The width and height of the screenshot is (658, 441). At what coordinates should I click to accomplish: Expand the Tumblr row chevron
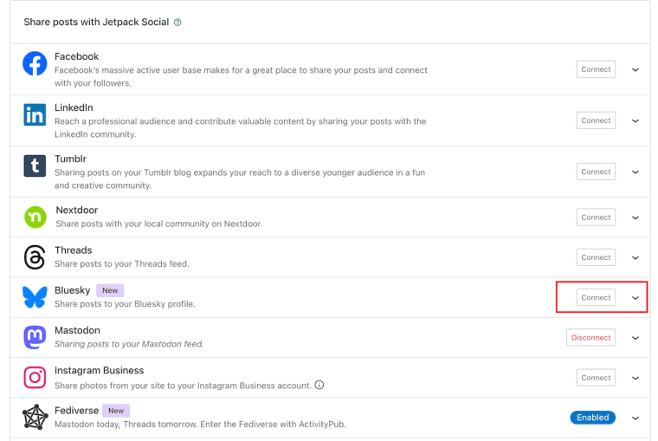coord(635,172)
